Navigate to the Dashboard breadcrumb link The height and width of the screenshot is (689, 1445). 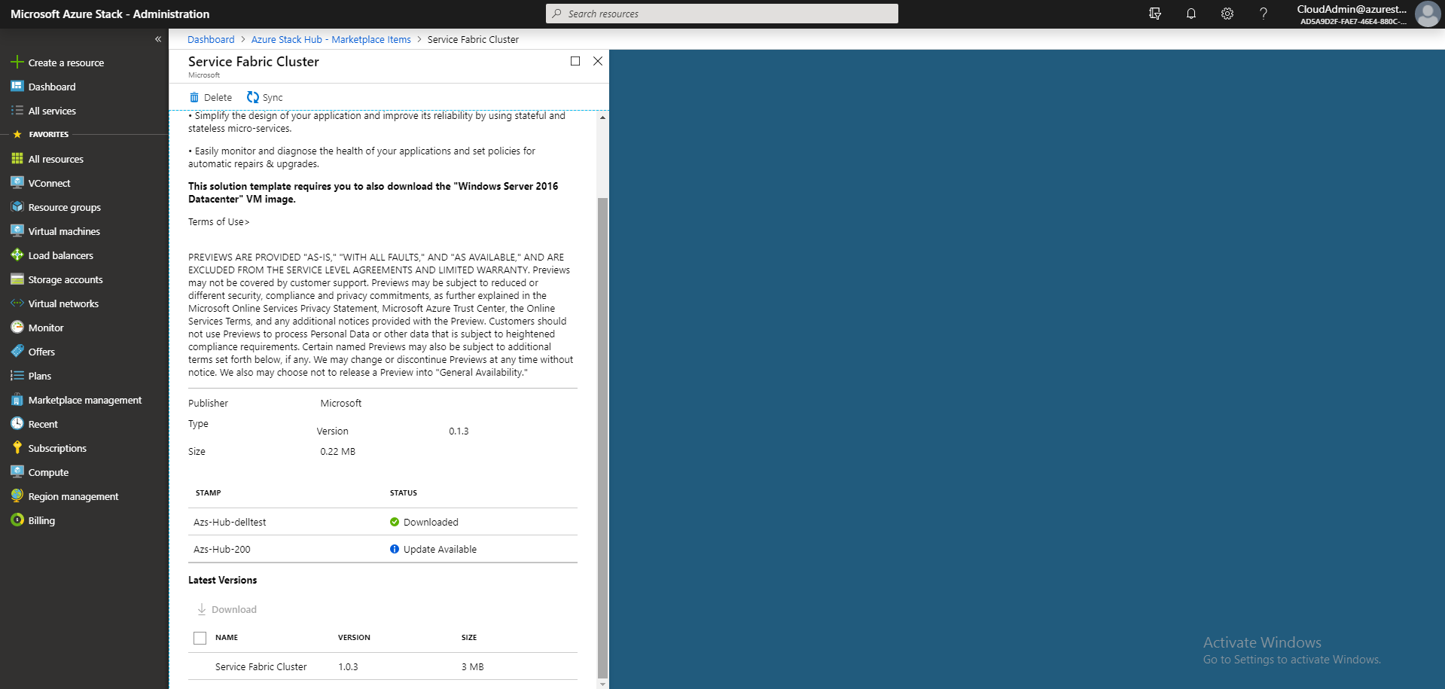click(x=210, y=39)
